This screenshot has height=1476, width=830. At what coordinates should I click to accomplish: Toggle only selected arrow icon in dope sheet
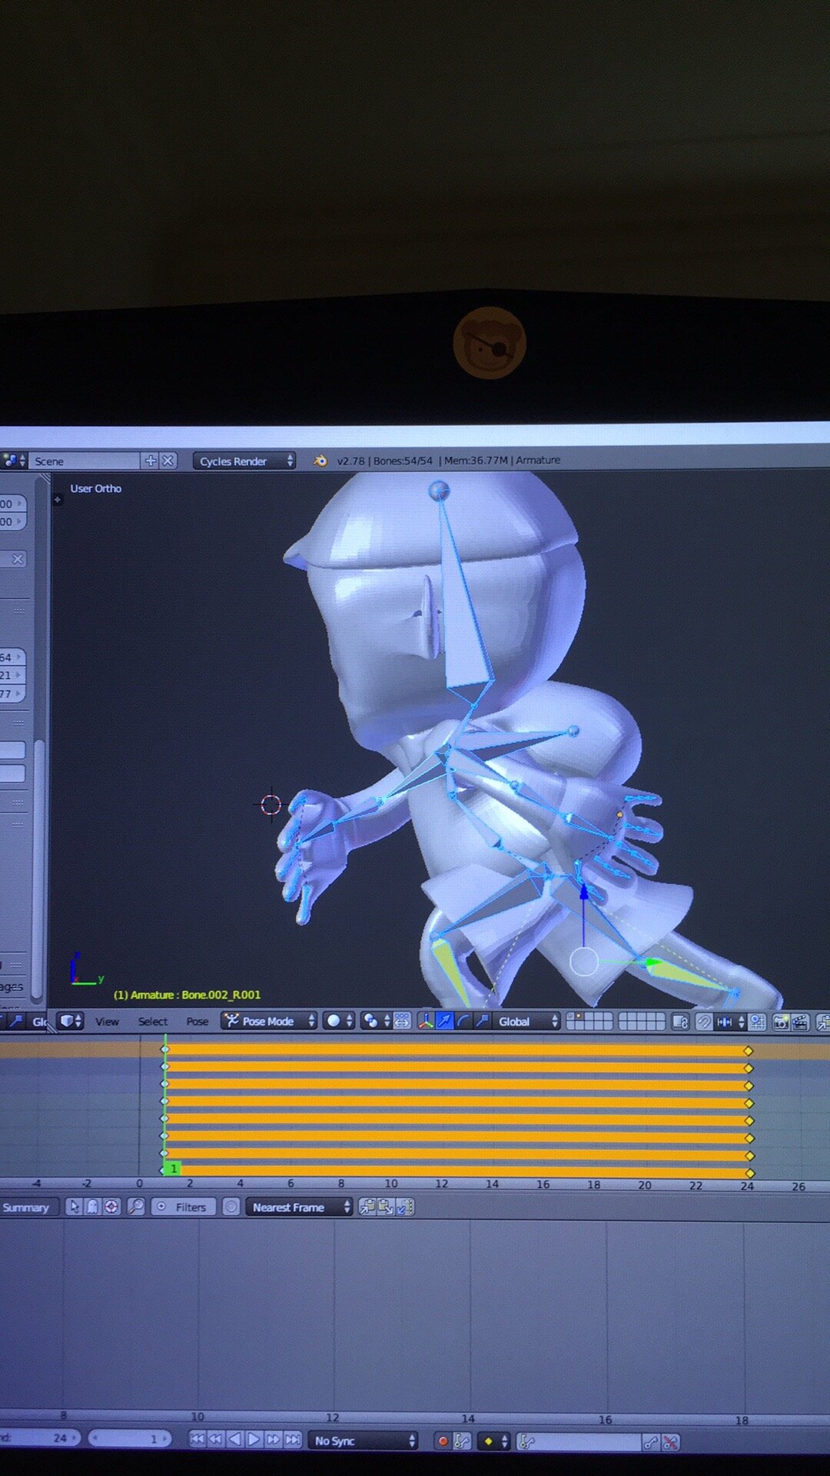pyautogui.click(x=74, y=1207)
